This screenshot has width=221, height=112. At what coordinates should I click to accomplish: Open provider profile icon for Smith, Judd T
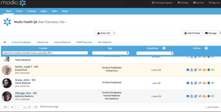click(x=192, y=70)
